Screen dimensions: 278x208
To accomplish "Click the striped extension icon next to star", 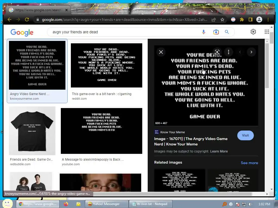I will pyautogui.click(x=233, y=19).
